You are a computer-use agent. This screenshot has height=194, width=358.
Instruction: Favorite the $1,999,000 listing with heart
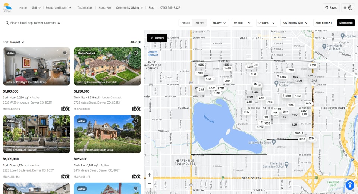(65, 121)
